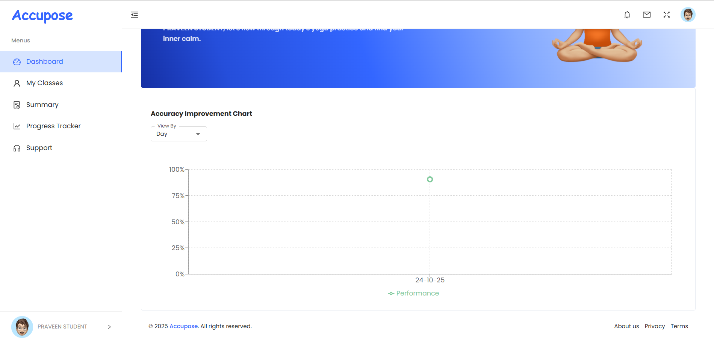Select the 24-10-25 data point on chart
Viewport: 714px width, 342px height.
point(430,179)
